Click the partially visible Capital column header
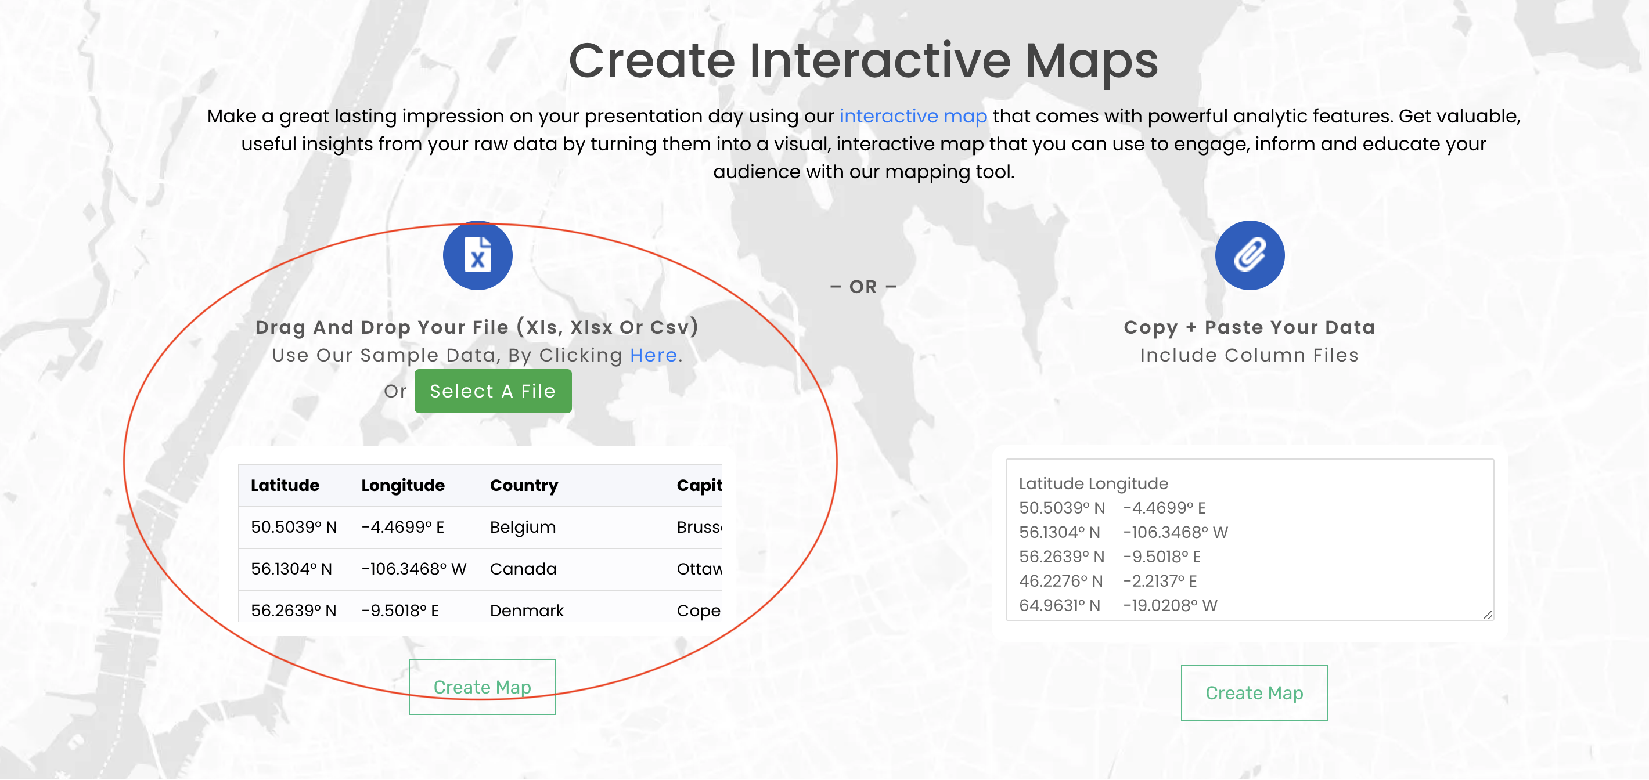The height and width of the screenshot is (780, 1649). point(699,486)
